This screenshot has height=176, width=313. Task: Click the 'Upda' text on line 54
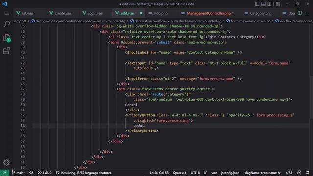point(137,126)
